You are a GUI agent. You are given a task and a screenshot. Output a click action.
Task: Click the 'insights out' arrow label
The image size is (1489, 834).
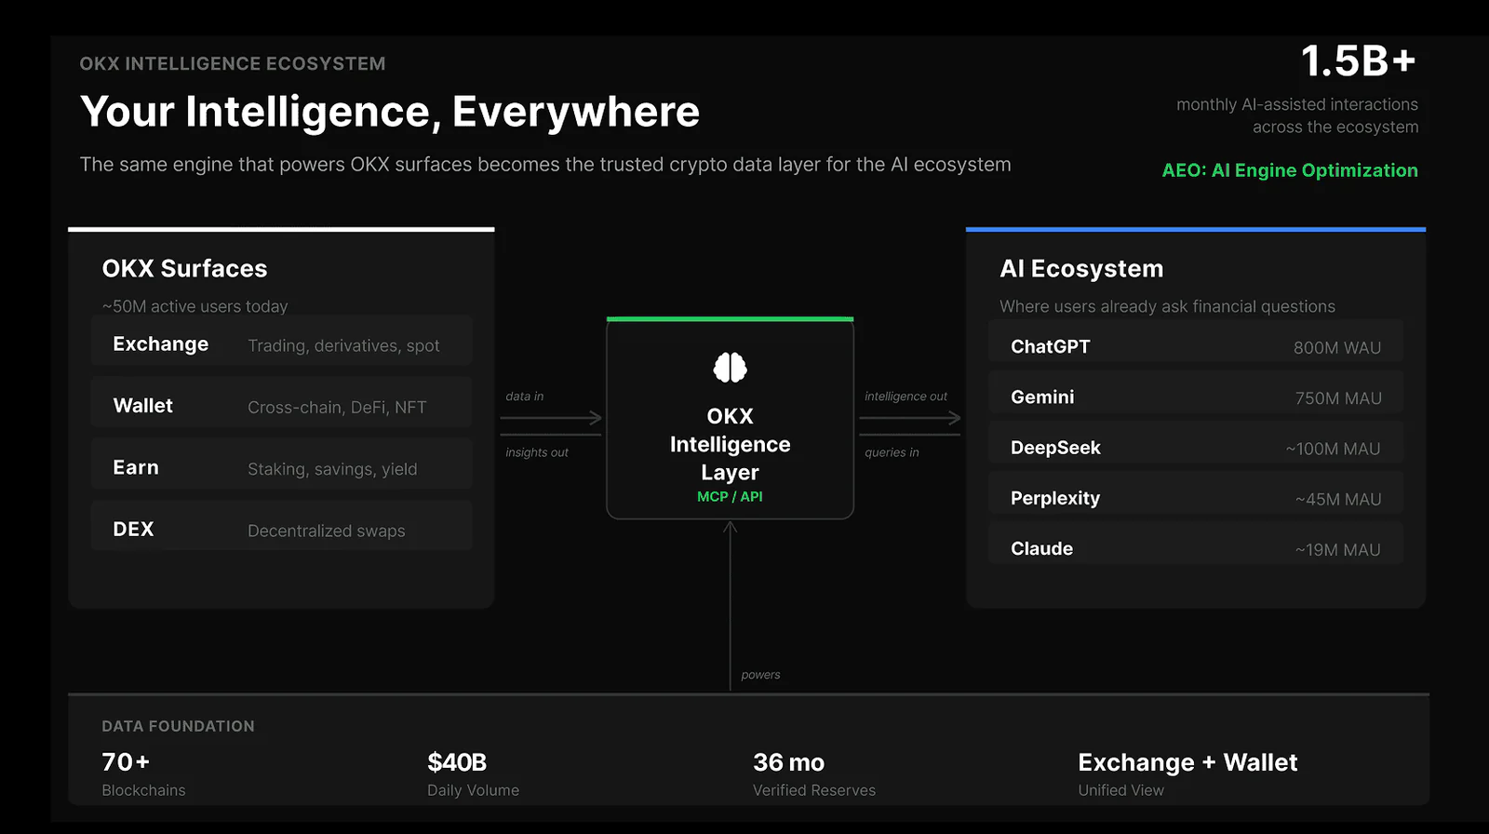coord(536,452)
